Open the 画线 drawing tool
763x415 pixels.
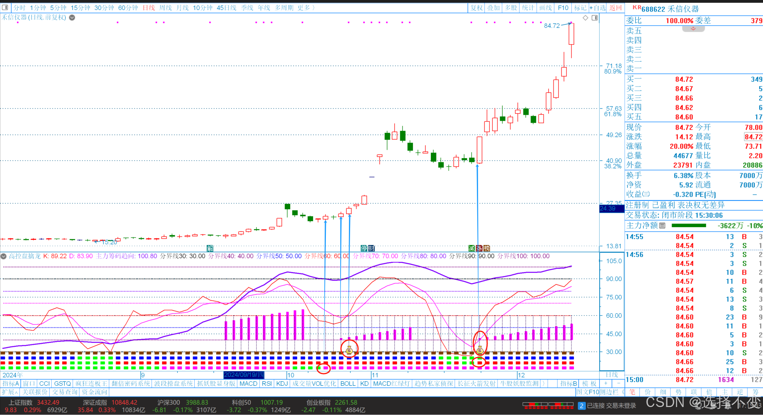tap(545, 8)
